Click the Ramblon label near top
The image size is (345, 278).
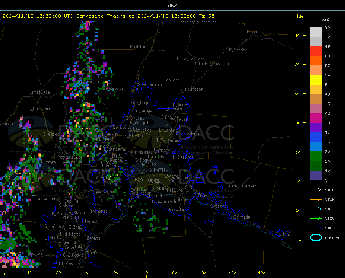tap(138, 47)
